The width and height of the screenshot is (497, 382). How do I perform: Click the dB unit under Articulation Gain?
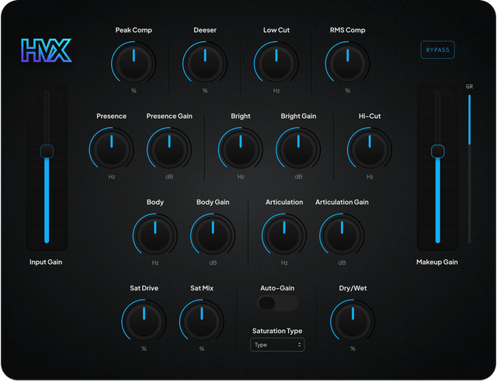click(342, 262)
